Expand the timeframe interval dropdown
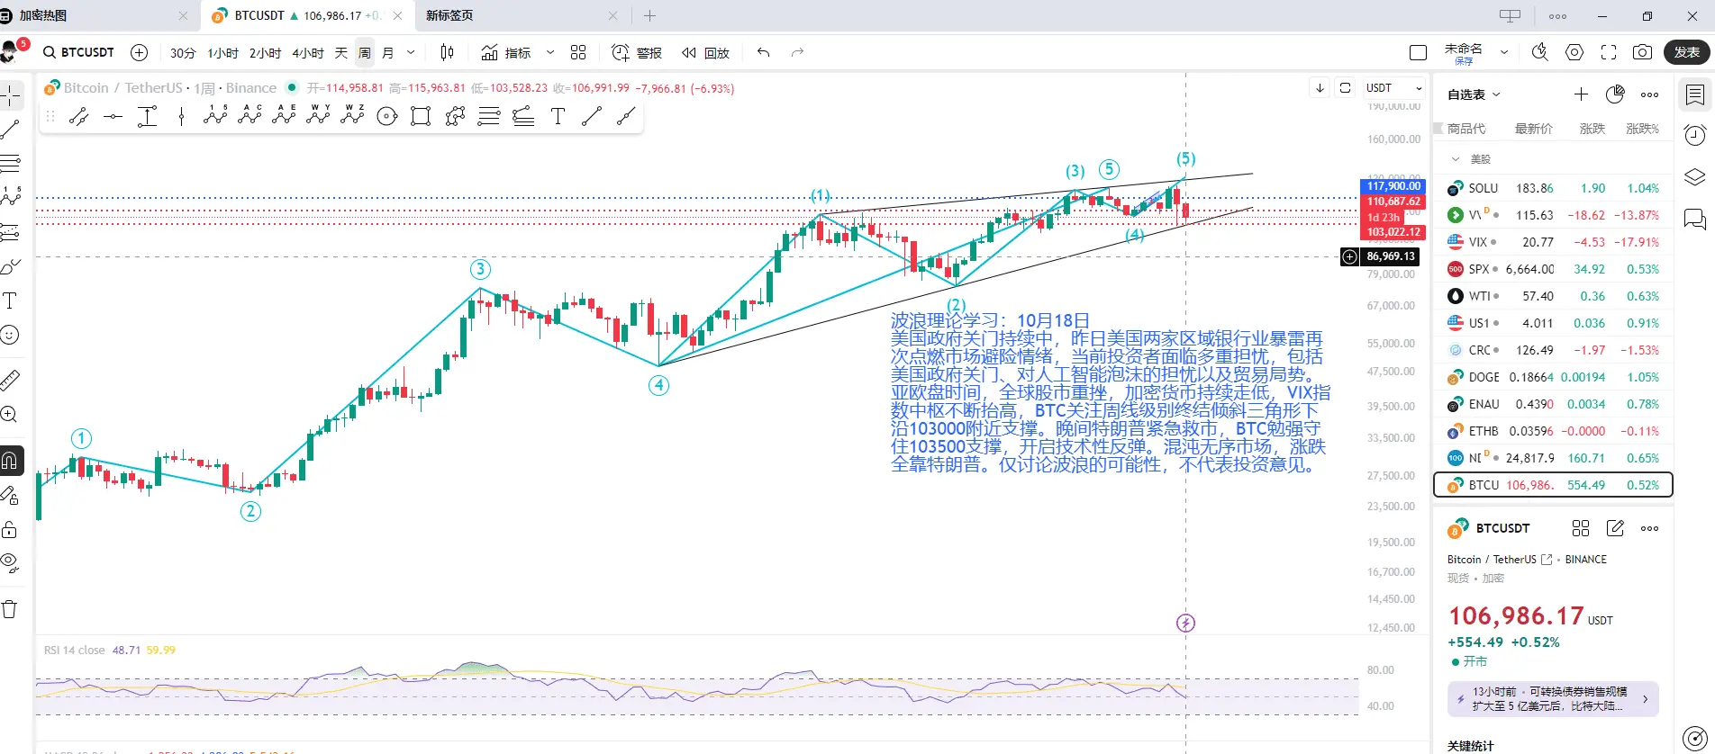 (x=411, y=53)
